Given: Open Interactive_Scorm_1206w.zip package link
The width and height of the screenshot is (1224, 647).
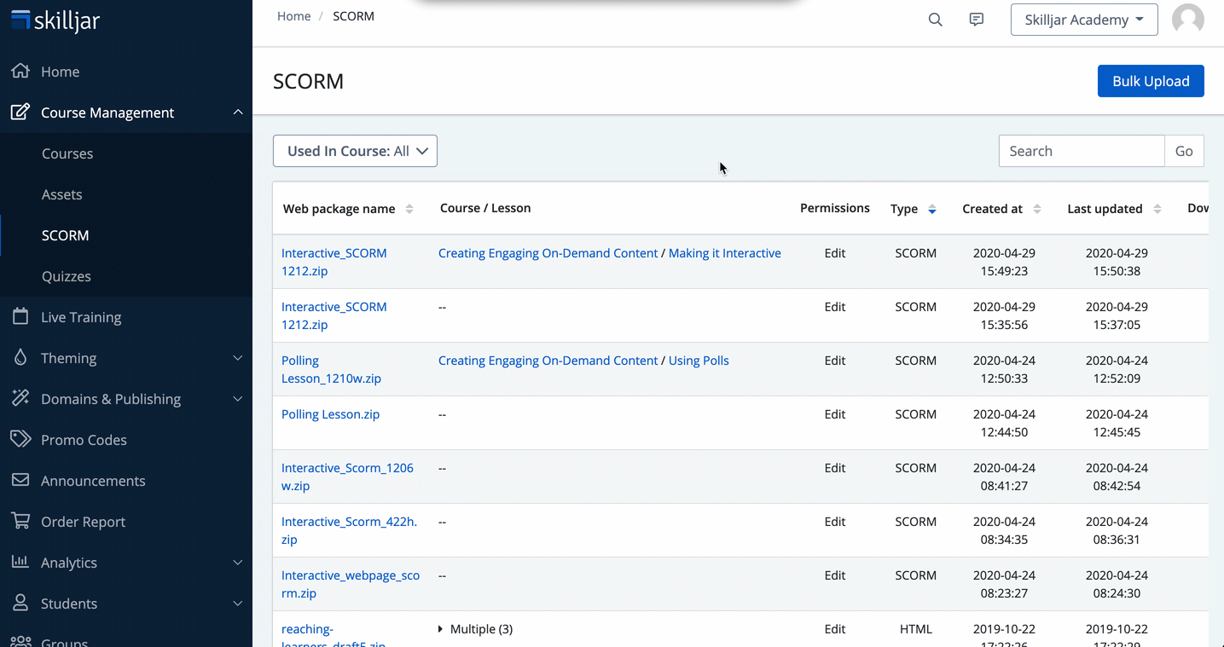Looking at the screenshot, I should [347, 477].
